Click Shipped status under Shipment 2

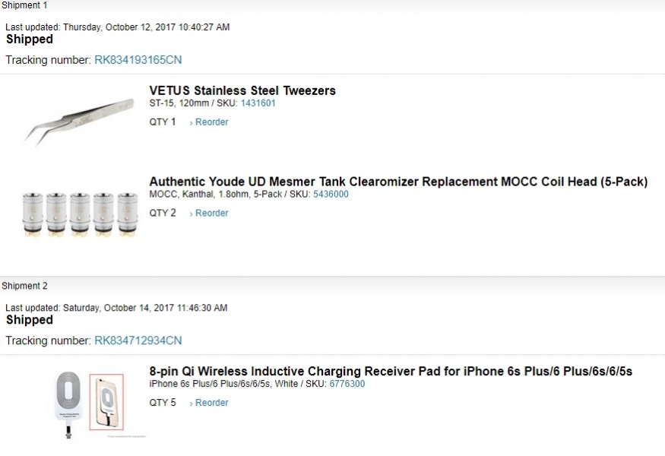[x=30, y=320]
